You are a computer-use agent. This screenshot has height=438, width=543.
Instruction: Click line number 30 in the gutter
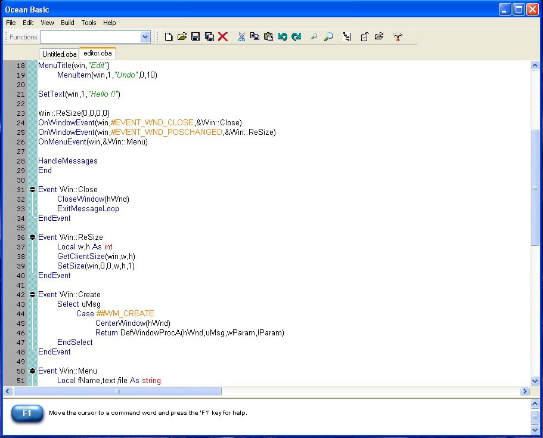click(x=21, y=180)
